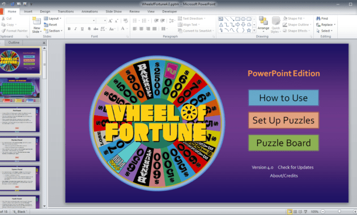Expand Shape Outline options
This screenshot has width=357, height=215.
point(311,24)
